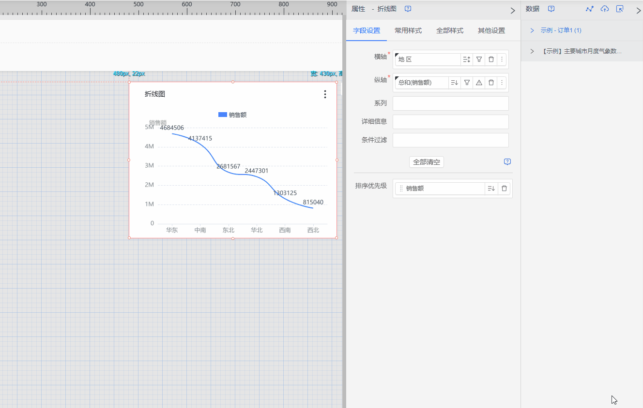Collapse the 属性 panel with its arrow
Viewport: 643px width, 408px height.
coord(513,11)
